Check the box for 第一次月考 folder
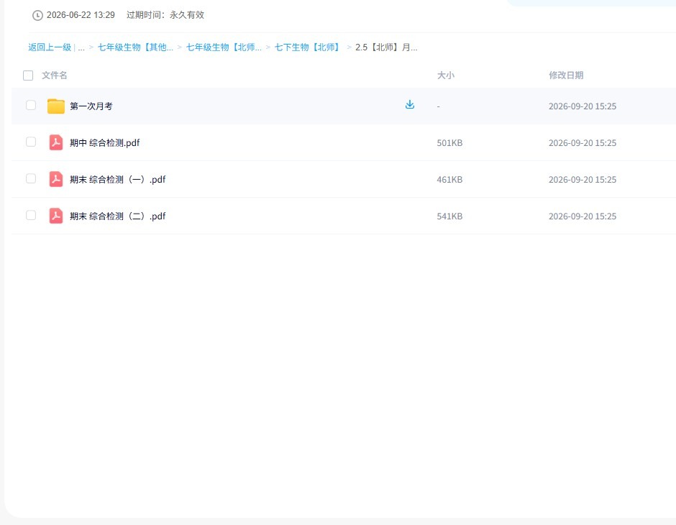 pyautogui.click(x=31, y=105)
